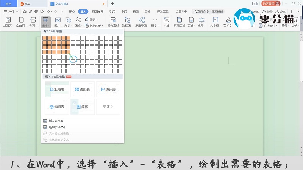Pick the 简历 resume table template
303x170 pixels.
coord(83,107)
